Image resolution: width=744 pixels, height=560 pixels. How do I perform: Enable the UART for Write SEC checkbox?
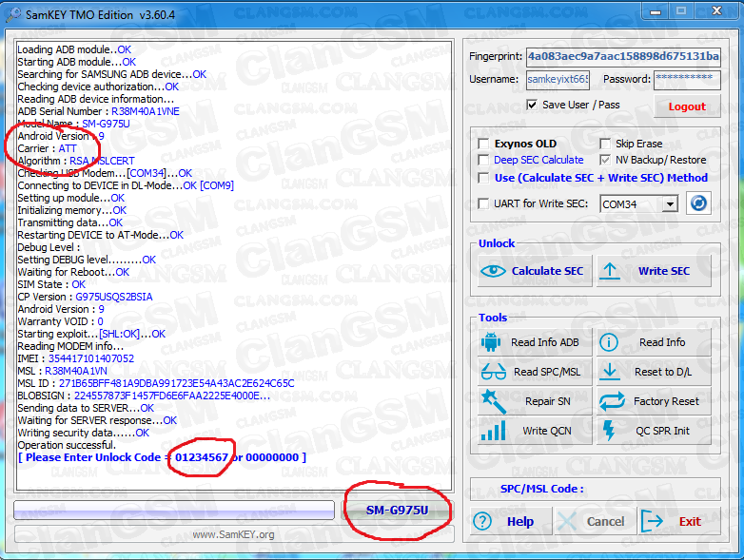click(483, 203)
